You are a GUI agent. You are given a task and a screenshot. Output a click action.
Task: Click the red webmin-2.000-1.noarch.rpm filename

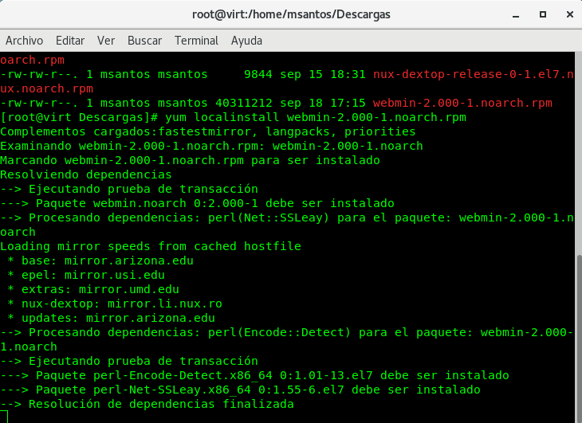462,103
